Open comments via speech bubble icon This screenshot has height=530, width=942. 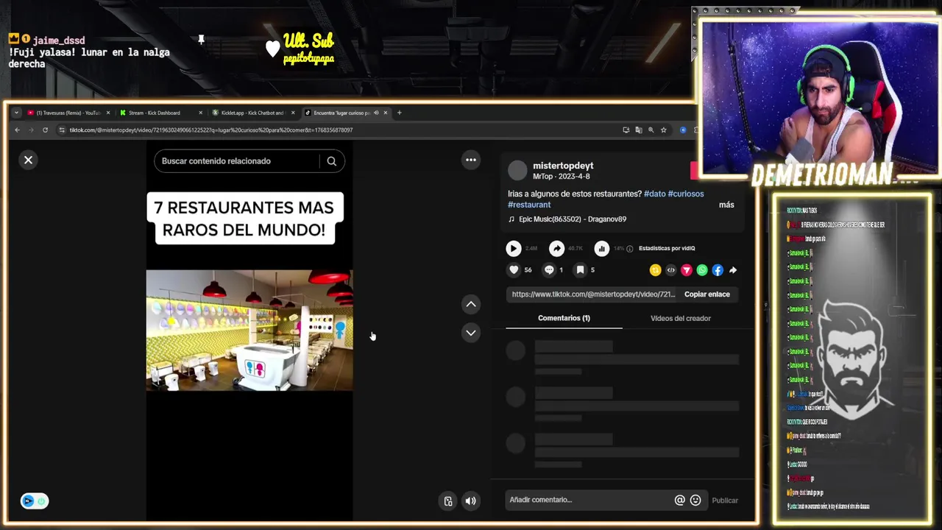(x=549, y=270)
